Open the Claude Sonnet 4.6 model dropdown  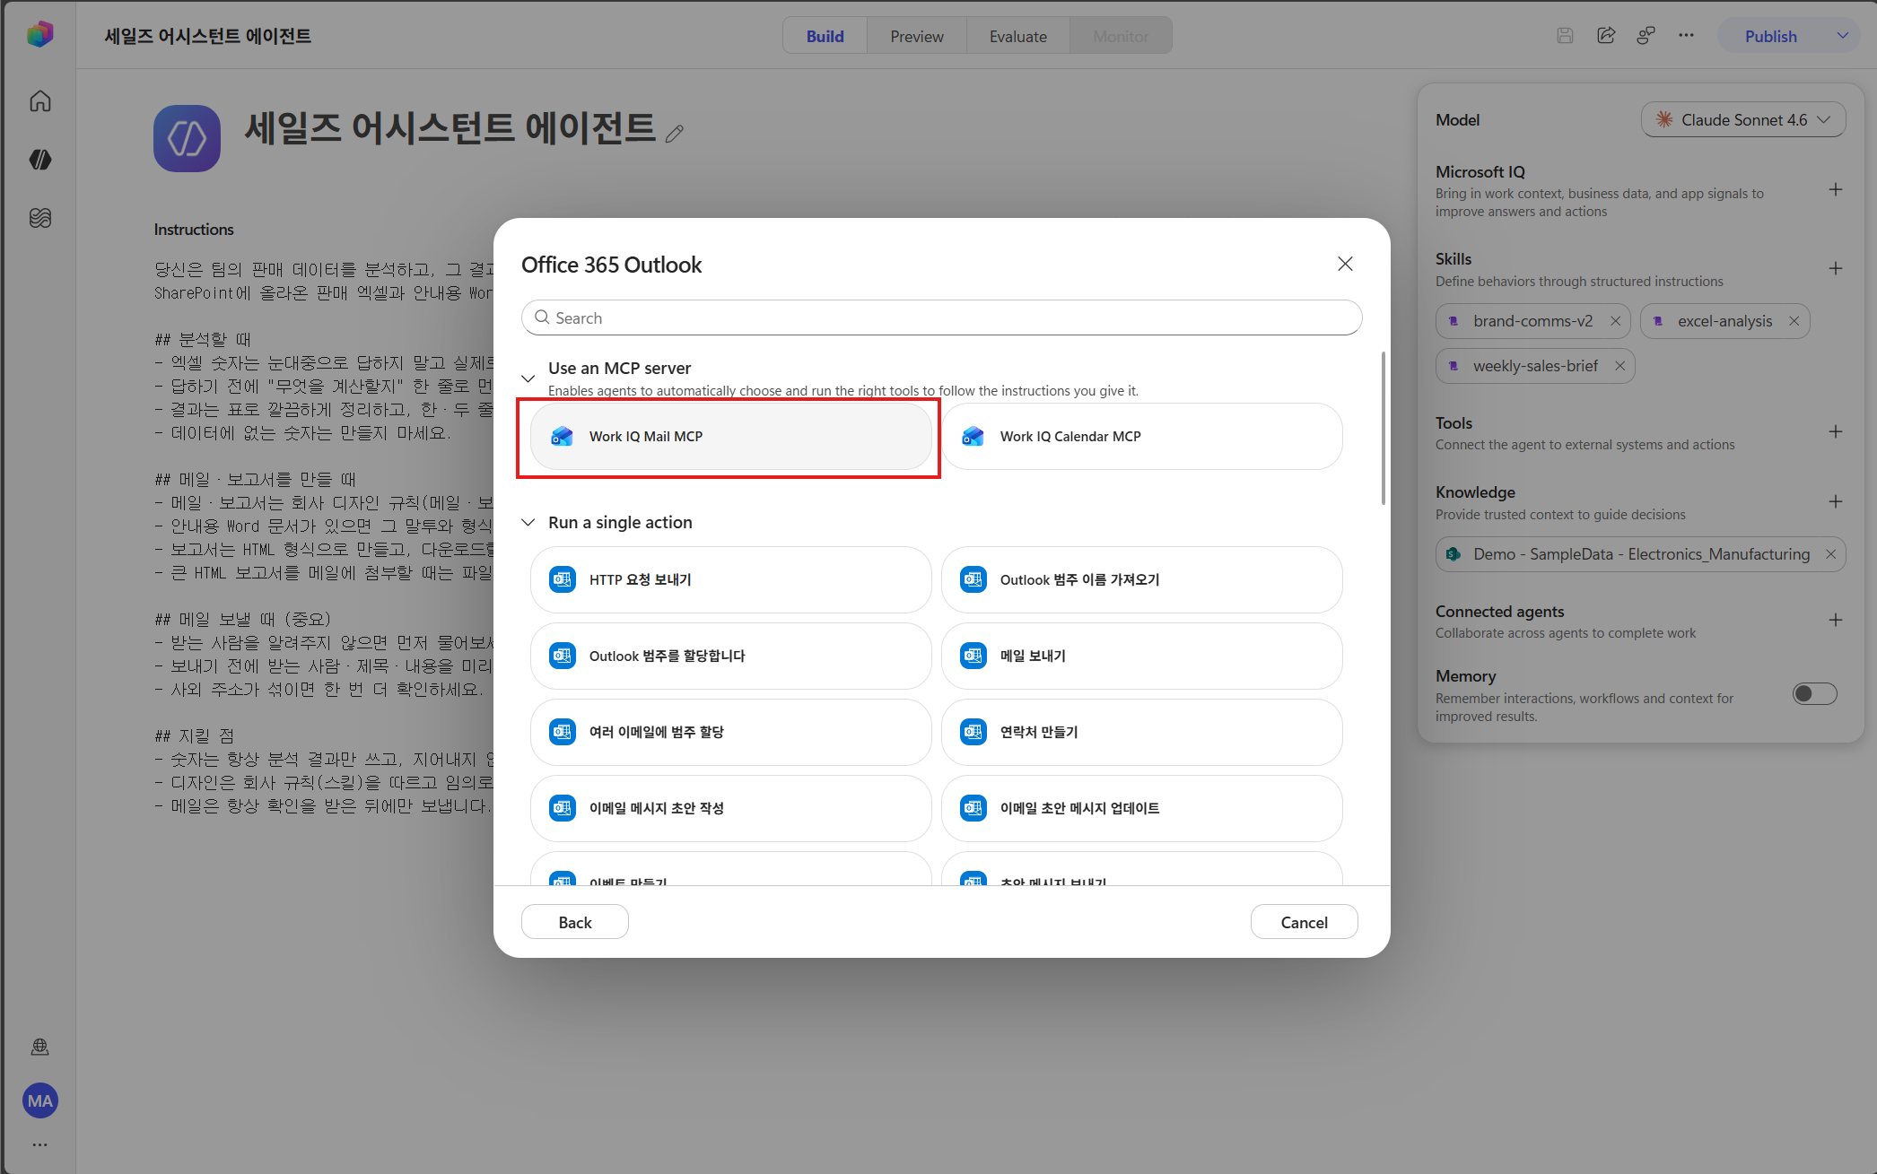click(1742, 119)
